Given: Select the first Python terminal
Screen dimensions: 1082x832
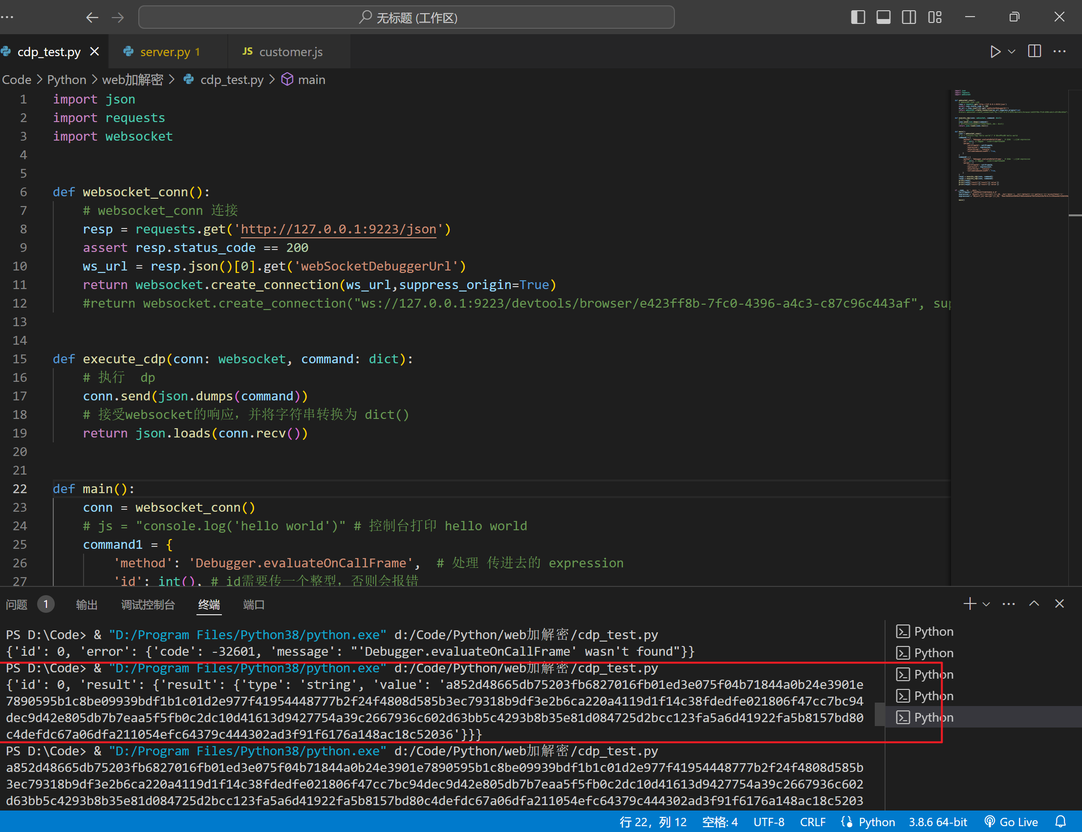Looking at the screenshot, I should [x=983, y=631].
